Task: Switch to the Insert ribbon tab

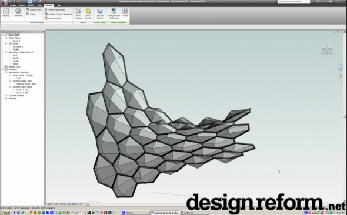Action: pos(22,5)
